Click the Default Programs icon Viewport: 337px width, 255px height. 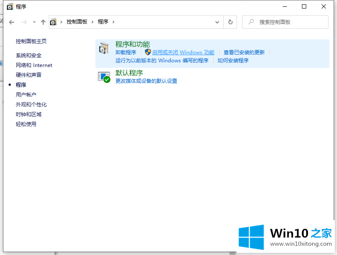tap(104, 77)
